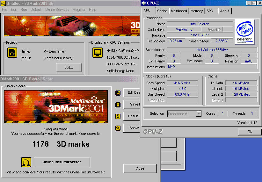This screenshot has width=262, height=182.
Task: Click the mA0 Revision field
Action: coord(249,61)
